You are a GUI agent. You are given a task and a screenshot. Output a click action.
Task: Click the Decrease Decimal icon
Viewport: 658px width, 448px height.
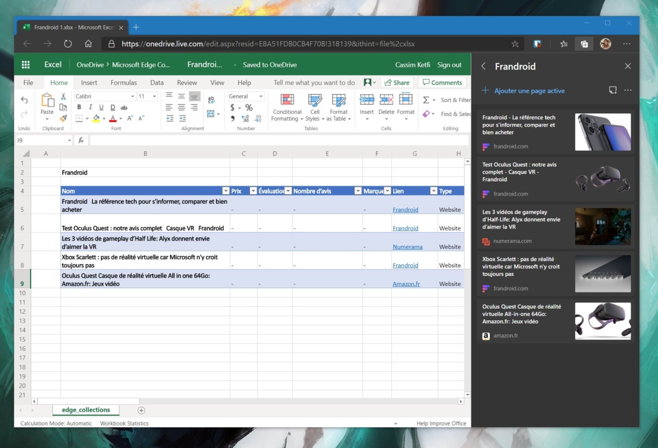257,118
